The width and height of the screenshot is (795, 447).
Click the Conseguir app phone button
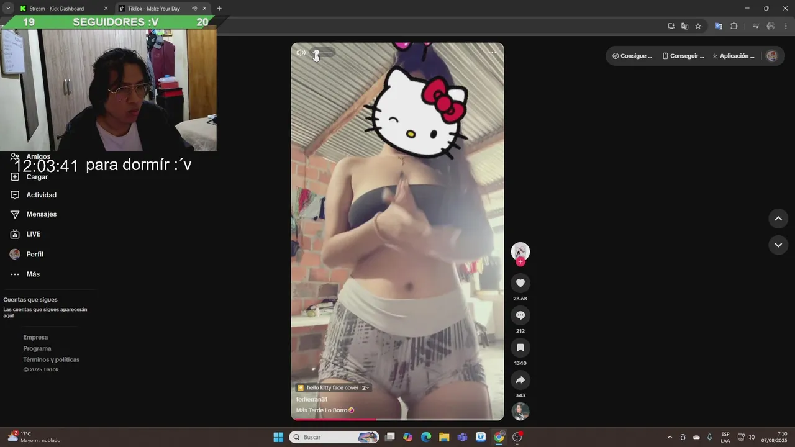pyautogui.click(x=683, y=56)
